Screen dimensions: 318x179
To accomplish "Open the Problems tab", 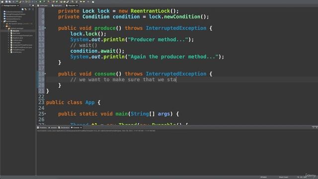I will 42,128.
